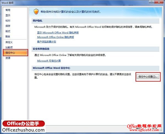Screen dimensions: 165x134
Task: Click the help question mark button
Action: (152, 2)
